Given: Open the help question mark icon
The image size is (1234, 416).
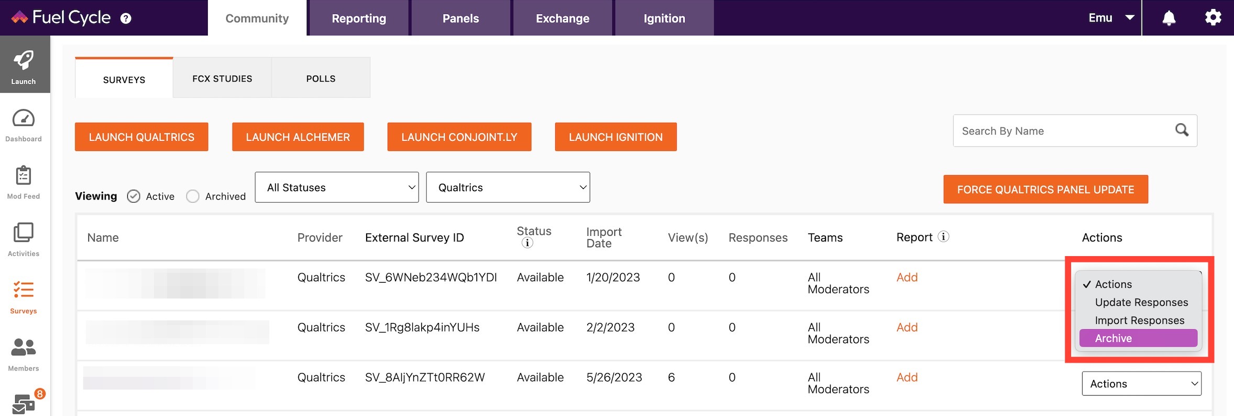Looking at the screenshot, I should pos(126,19).
